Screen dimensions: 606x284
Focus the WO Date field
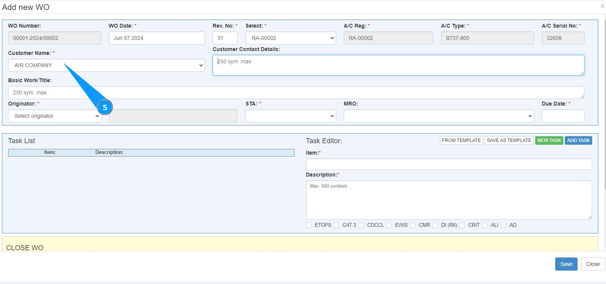(x=157, y=38)
